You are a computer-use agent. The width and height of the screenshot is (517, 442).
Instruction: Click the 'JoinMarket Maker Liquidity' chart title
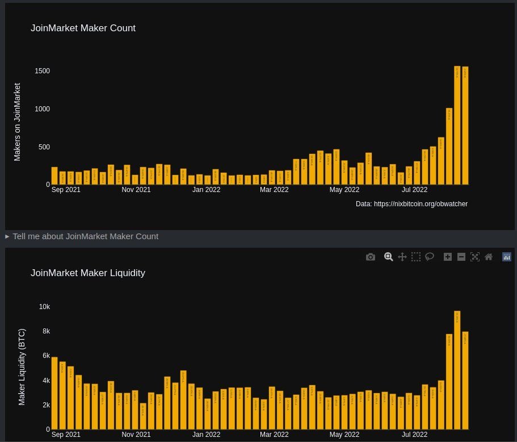(x=88, y=273)
